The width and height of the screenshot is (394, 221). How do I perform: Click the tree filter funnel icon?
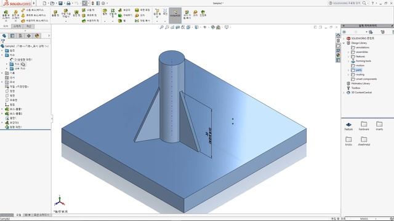point(2,41)
